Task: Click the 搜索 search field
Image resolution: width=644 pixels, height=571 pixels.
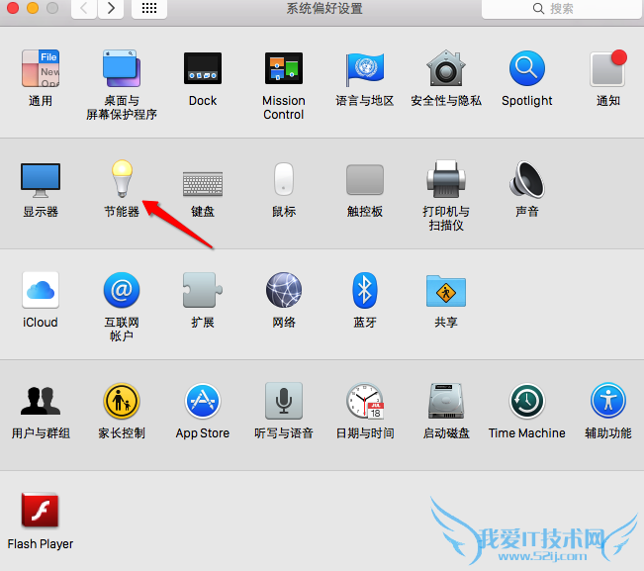Action: 561,9
